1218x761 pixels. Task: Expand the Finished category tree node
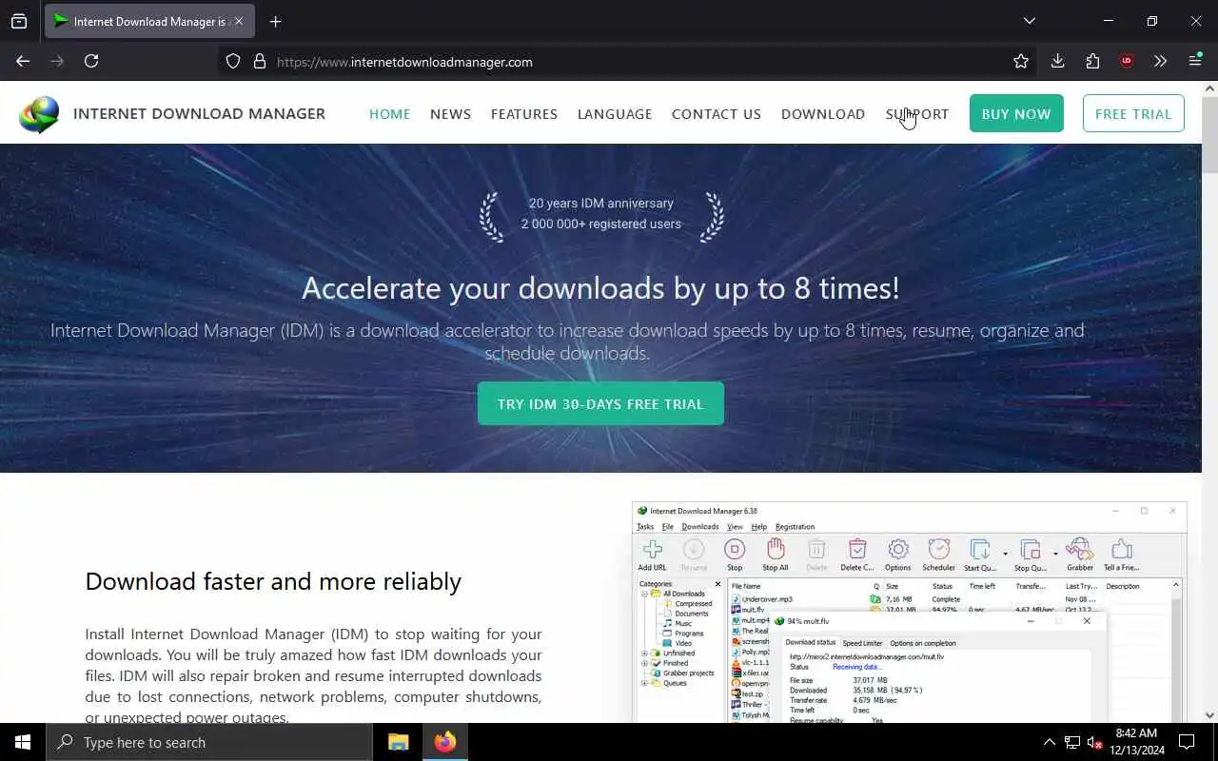(x=644, y=663)
